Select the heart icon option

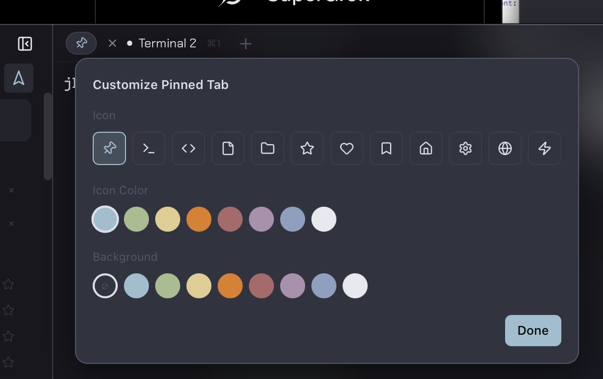pos(347,148)
